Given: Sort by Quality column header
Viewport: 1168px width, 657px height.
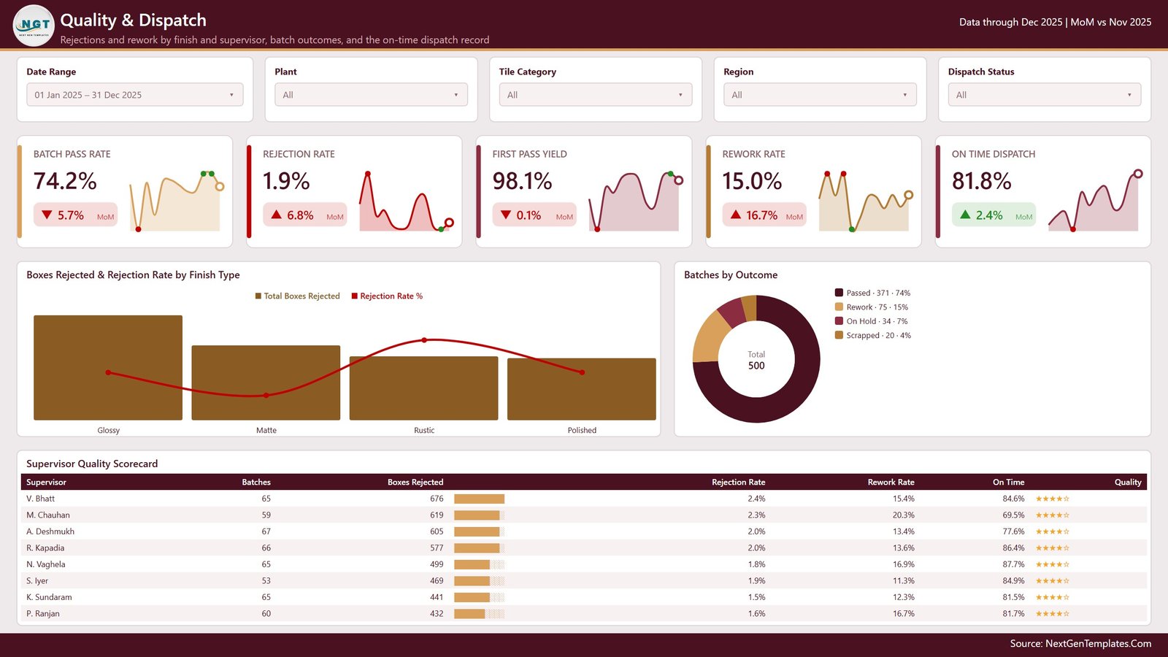Looking at the screenshot, I should [1128, 483].
